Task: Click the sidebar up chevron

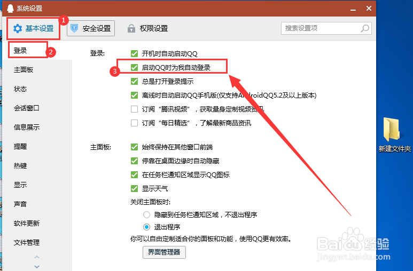Action: coord(37,257)
